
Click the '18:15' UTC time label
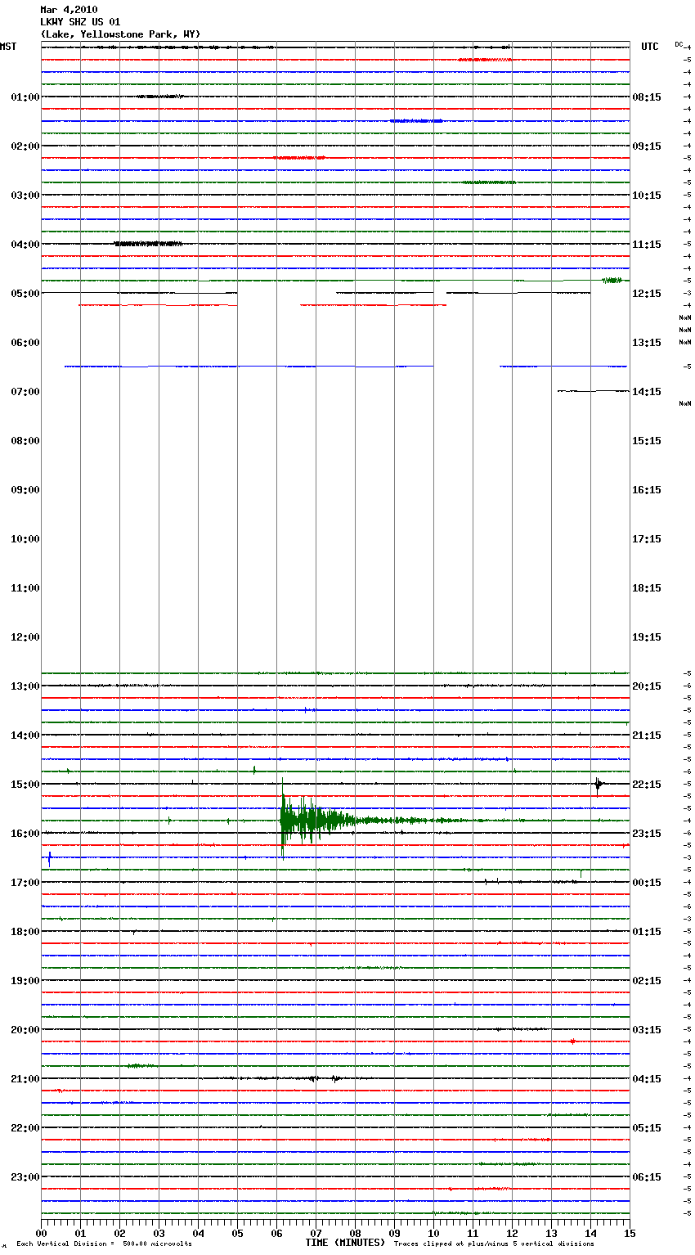647,588
